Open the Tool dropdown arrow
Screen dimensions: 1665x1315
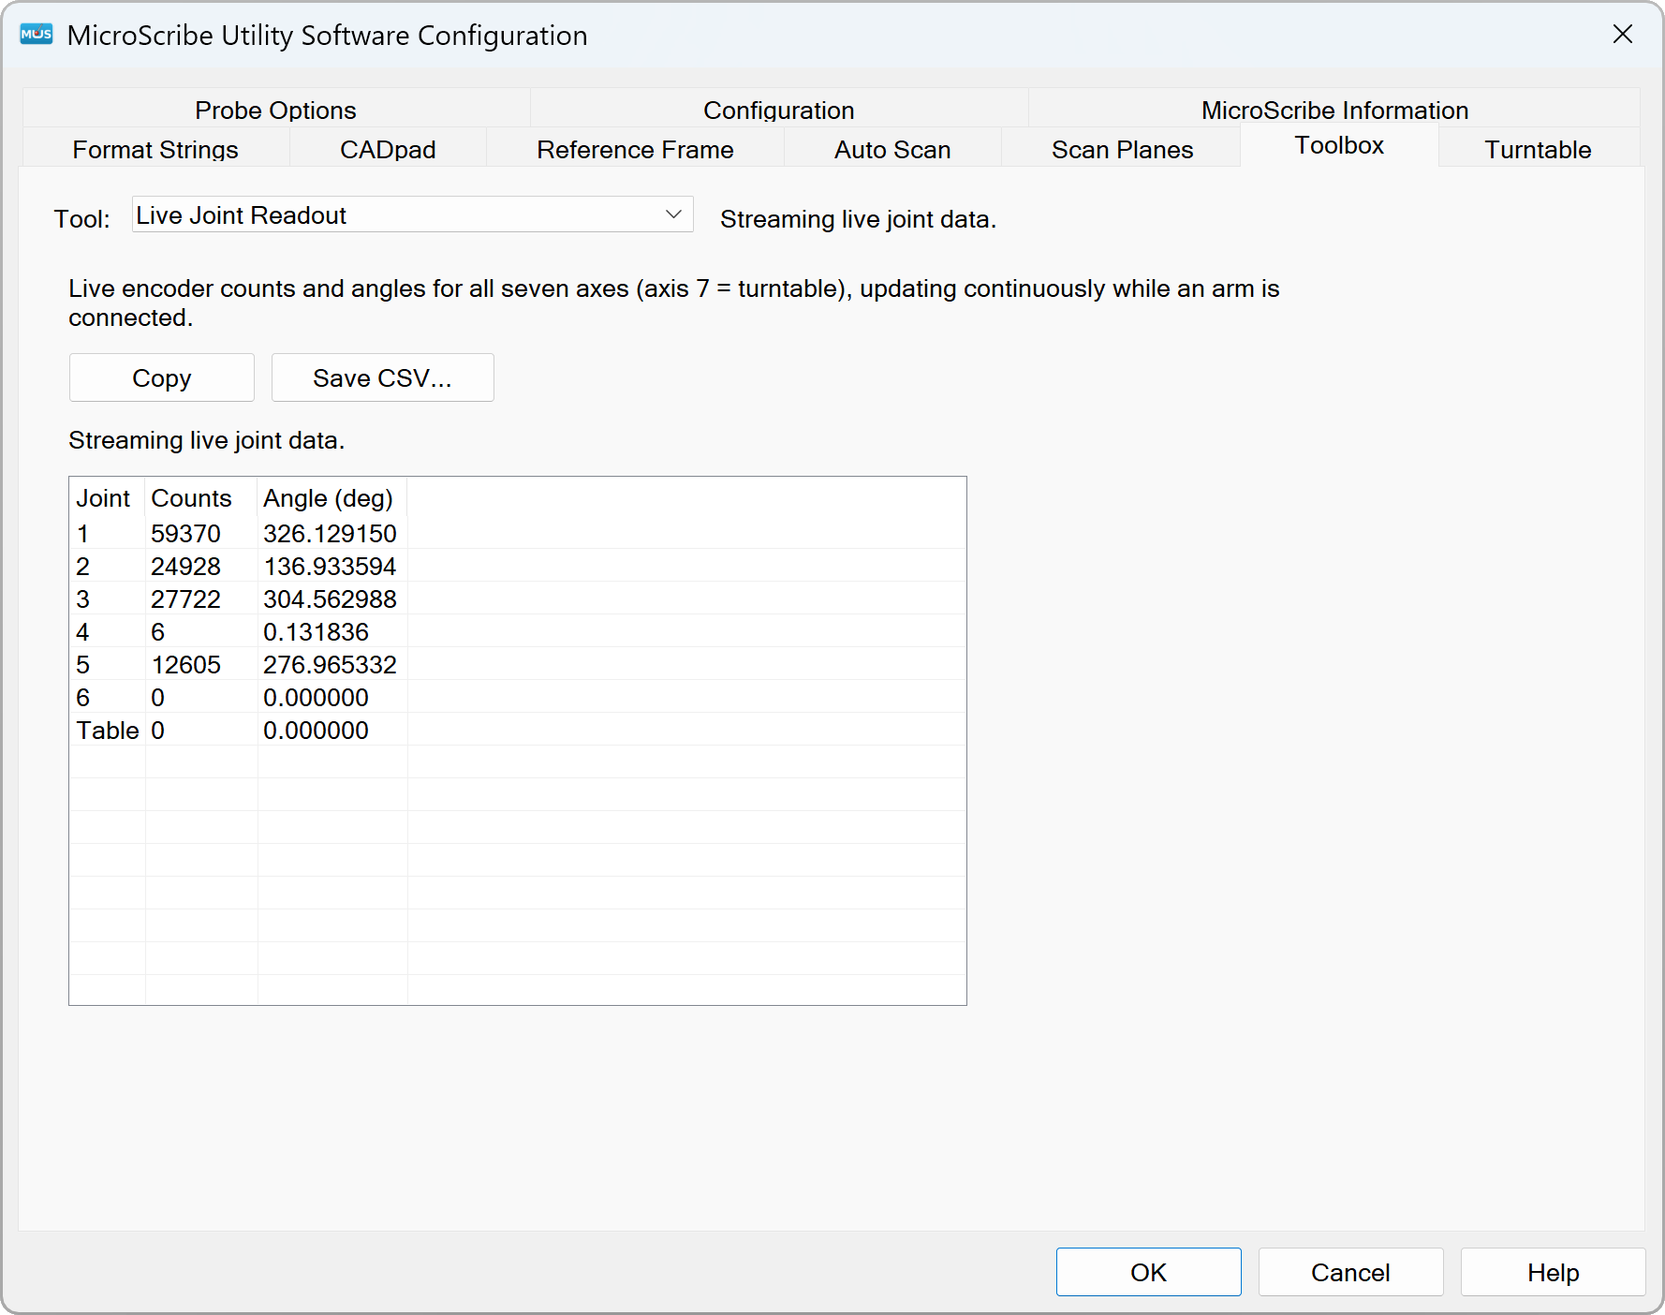tap(673, 214)
